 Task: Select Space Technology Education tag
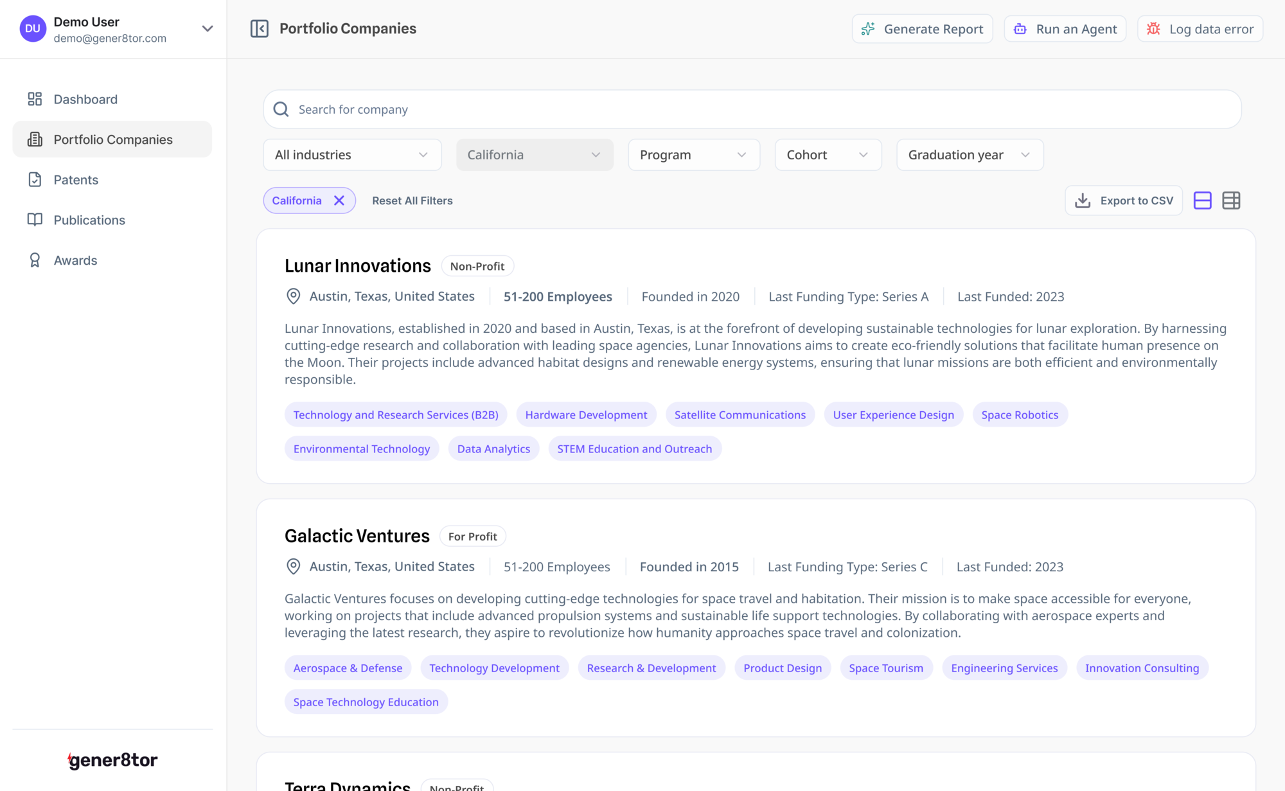click(366, 702)
